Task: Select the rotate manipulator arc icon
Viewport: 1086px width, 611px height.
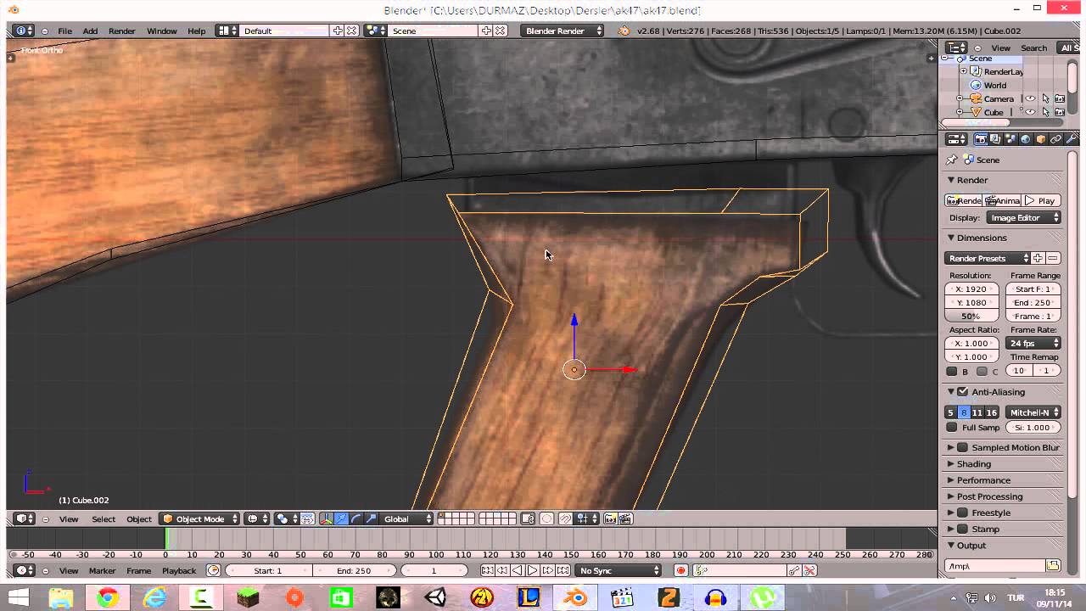Action: point(355,519)
